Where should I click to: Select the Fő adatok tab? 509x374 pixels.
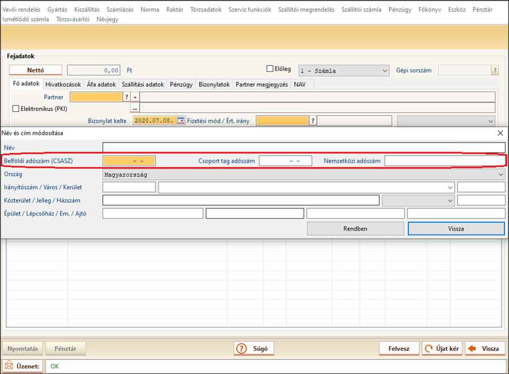pos(26,84)
